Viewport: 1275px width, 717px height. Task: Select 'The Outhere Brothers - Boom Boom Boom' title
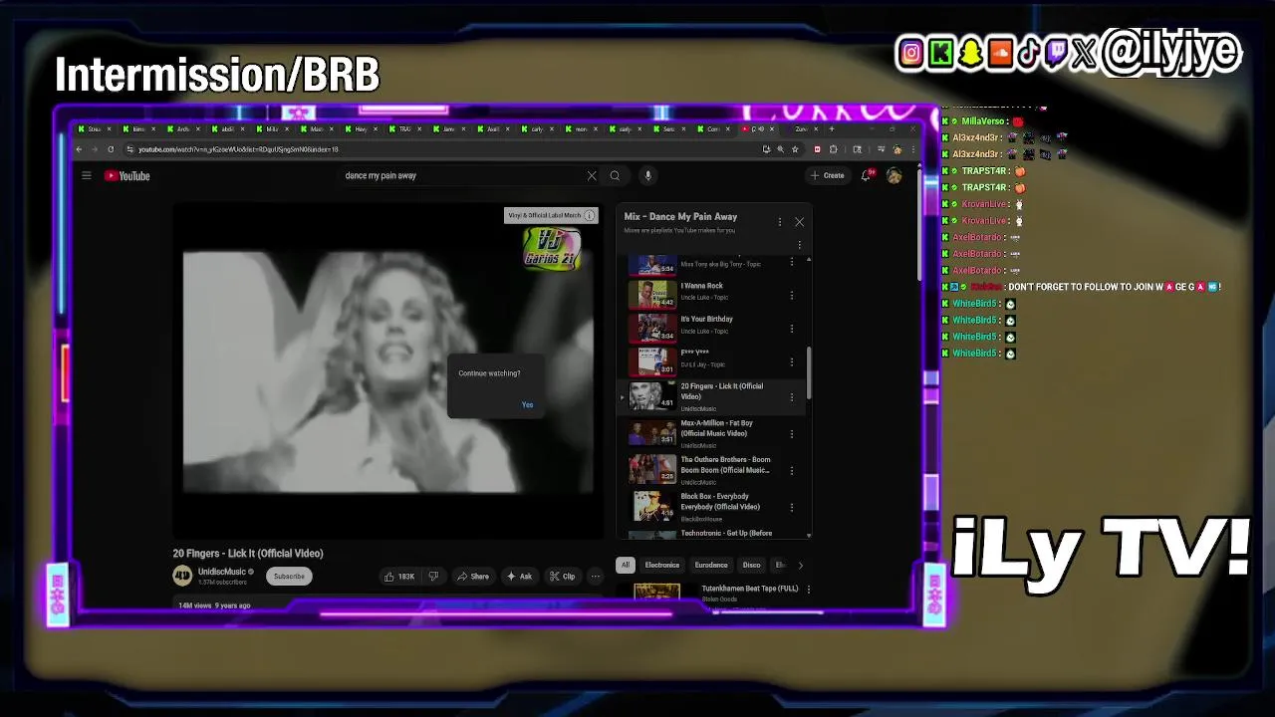pos(725,465)
